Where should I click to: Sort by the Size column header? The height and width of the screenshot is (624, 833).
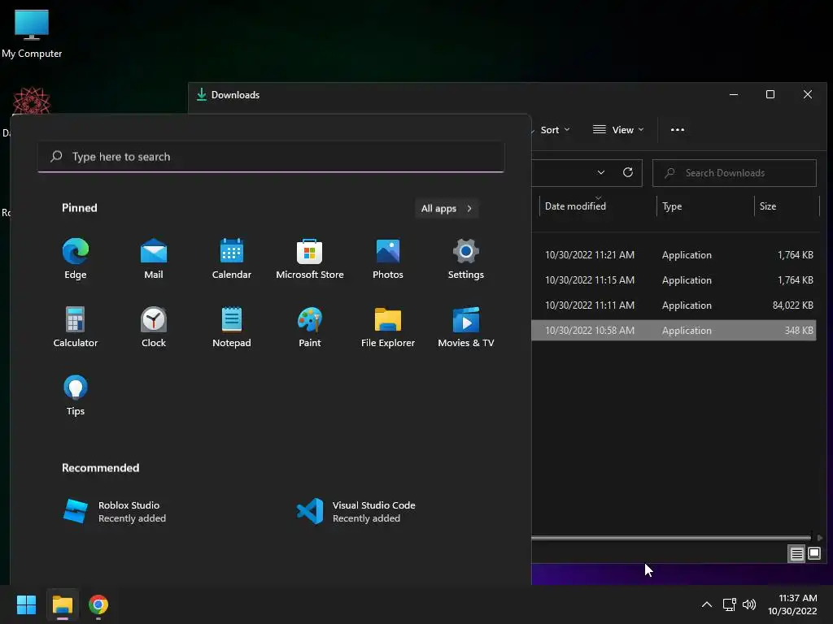pos(768,206)
